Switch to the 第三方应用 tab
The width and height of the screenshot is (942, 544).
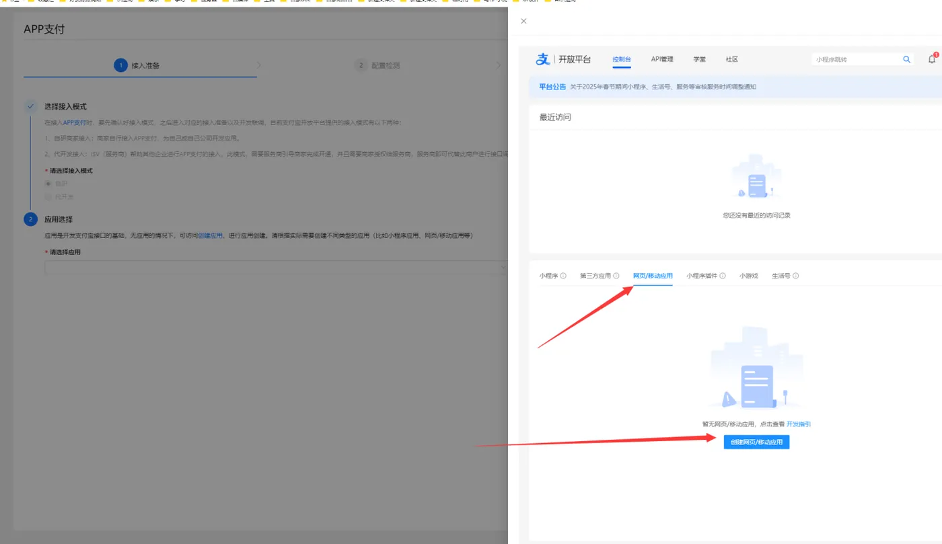595,276
